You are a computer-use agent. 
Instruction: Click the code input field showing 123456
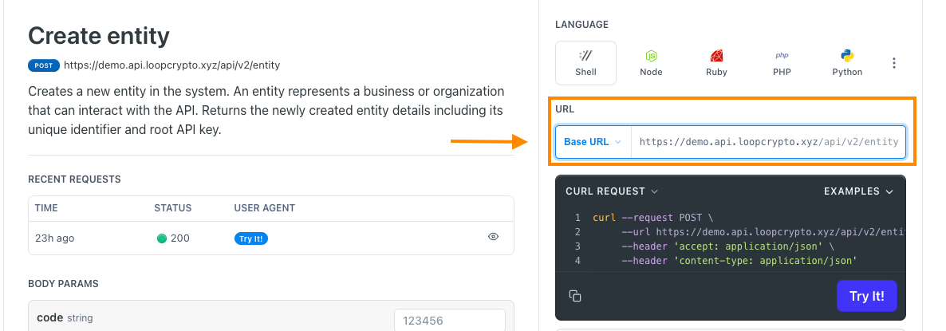pos(450,320)
